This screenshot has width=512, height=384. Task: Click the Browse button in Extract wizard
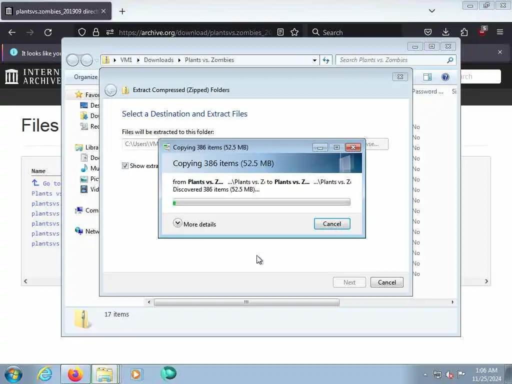tap(376, 144)
